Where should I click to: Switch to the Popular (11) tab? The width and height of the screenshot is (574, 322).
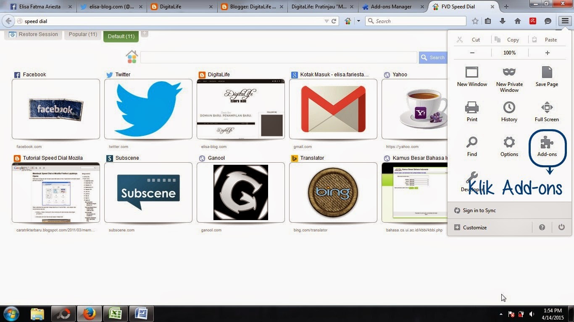click(x=82, y=34)
